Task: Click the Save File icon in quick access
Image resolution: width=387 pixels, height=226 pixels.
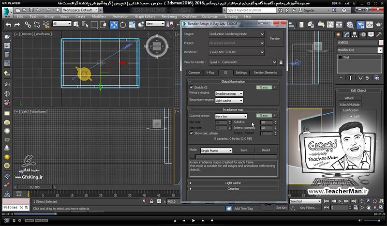Action: 31,10
